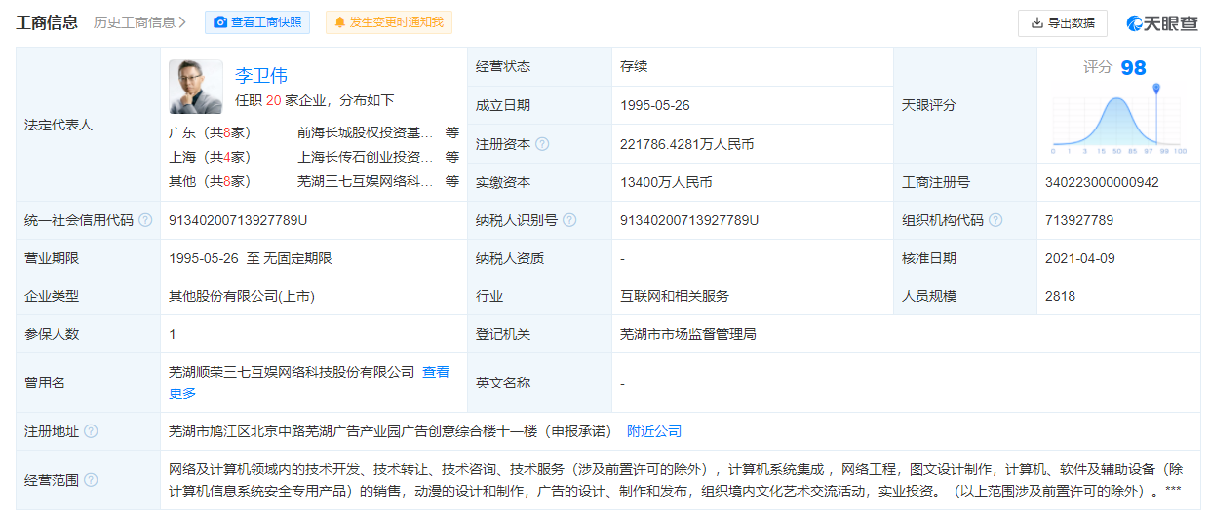
Task: Click the help icon next to 组织机构代码
Action: click(995, 220)
